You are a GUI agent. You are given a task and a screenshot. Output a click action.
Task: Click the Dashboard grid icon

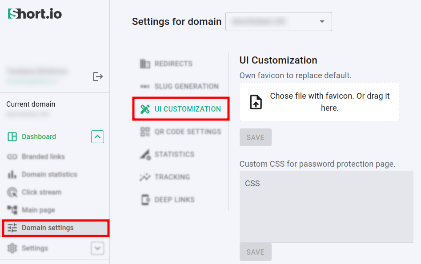(12, 137)
